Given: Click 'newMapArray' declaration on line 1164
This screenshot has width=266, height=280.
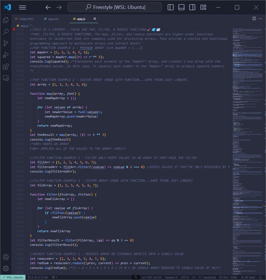Looking at the screenshot, I should (55, 98).
